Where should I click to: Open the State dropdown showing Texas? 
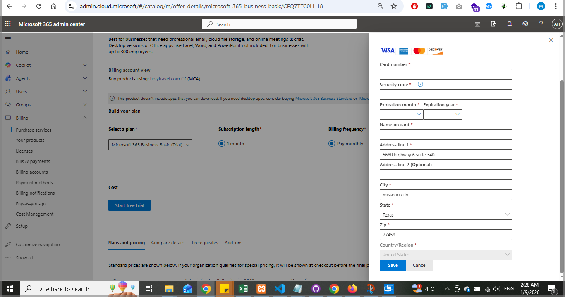click(x=445, y=214)
